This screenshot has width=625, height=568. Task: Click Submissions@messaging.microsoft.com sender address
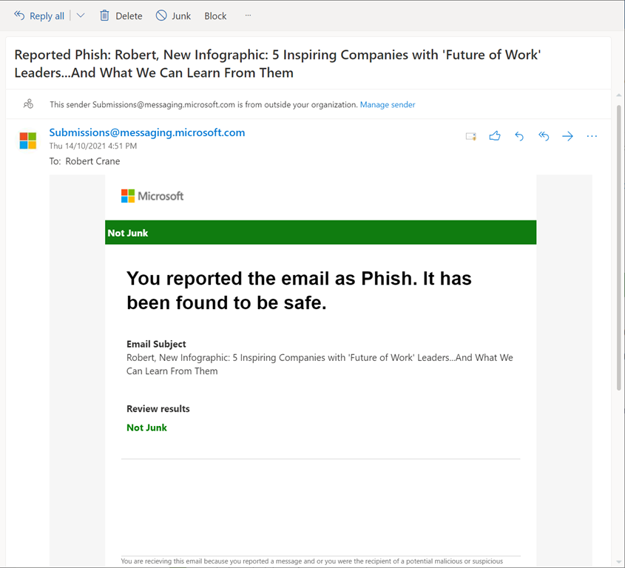(x=146, y=133)
